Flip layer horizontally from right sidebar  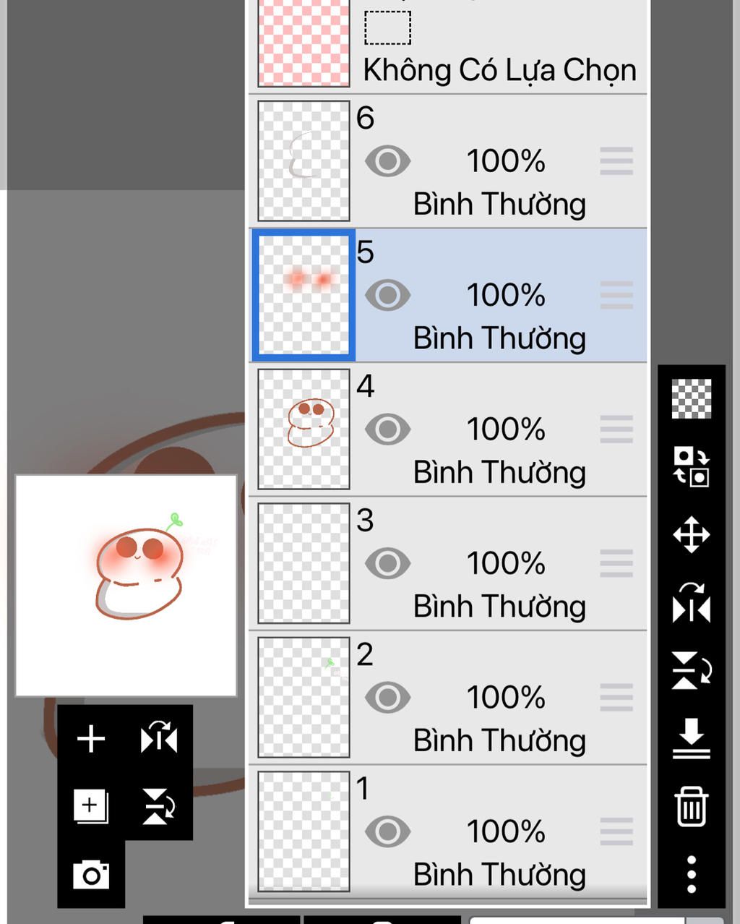pos(692,602)
